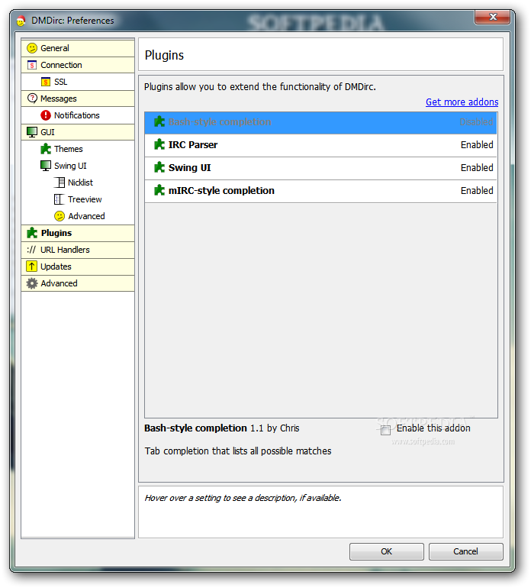Select the IRC Parser plugin row

coord(320,145)
